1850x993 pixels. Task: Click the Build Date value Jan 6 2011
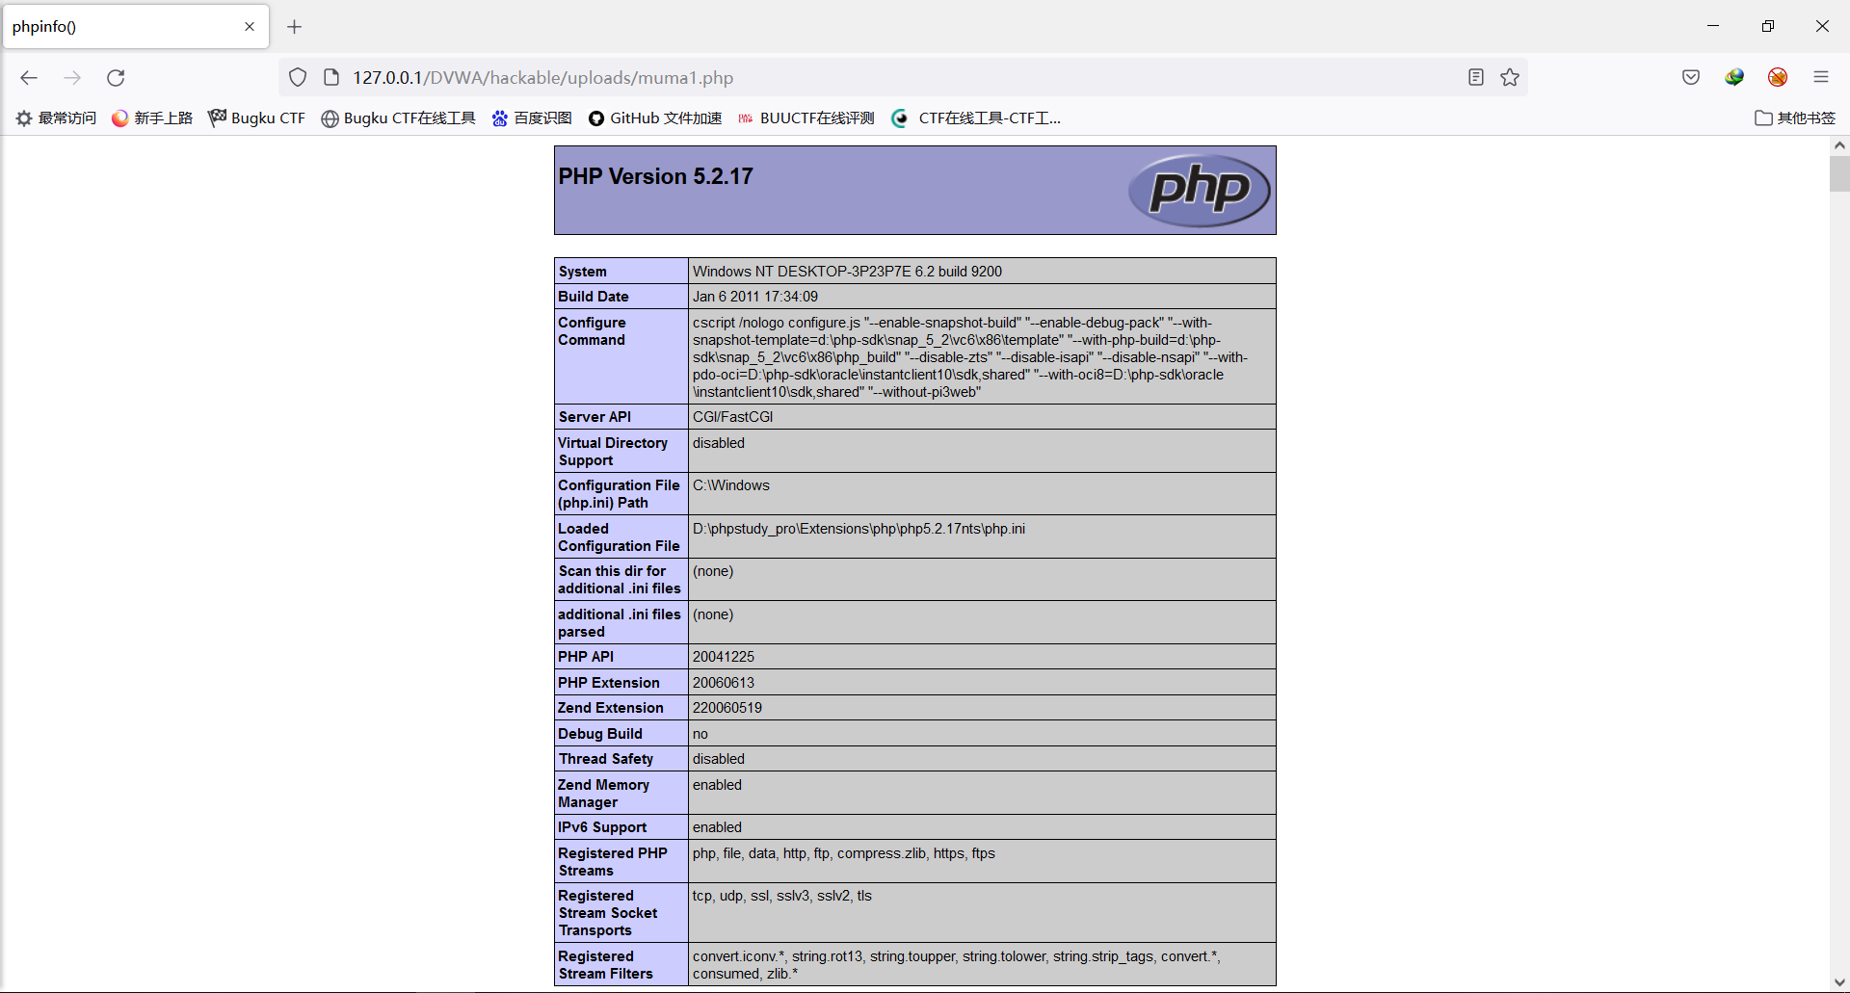pyautogui.click(x=755, y=297)
